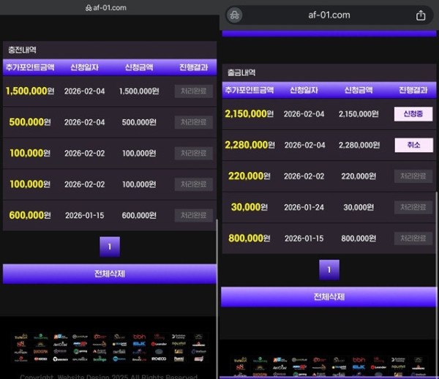Image resolution: width=439 pixels, height=379 pixels.
Task: Tap the share icon in address bar
Action: 421,15
